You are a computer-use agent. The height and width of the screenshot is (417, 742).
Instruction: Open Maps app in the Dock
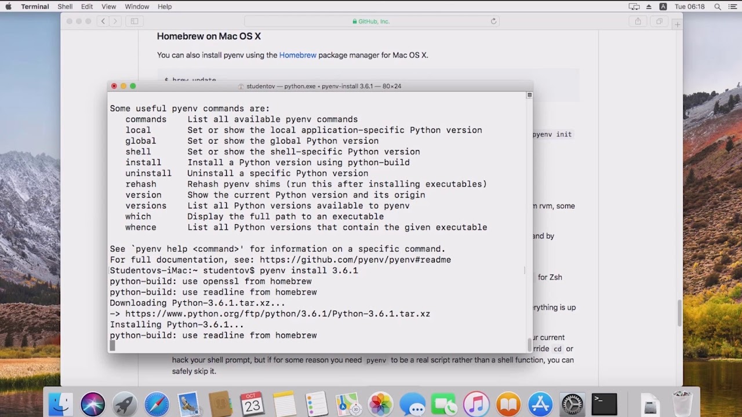348,404
